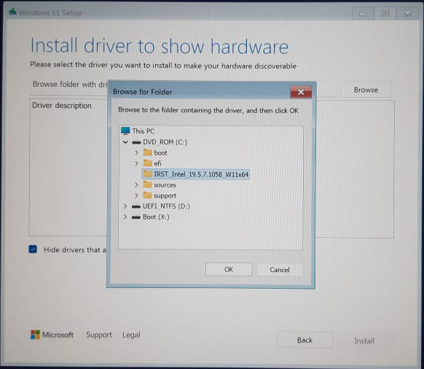This screenshot has width=424, height=369.
Task: Expand the efi folder chevron
Action: 136,163
